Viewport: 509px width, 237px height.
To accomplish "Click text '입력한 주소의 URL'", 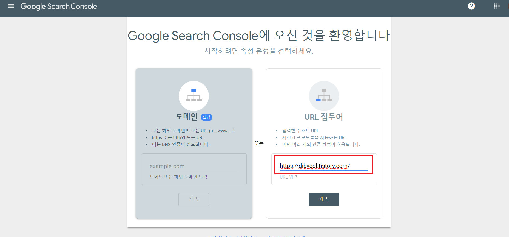I will pos(301,131).
